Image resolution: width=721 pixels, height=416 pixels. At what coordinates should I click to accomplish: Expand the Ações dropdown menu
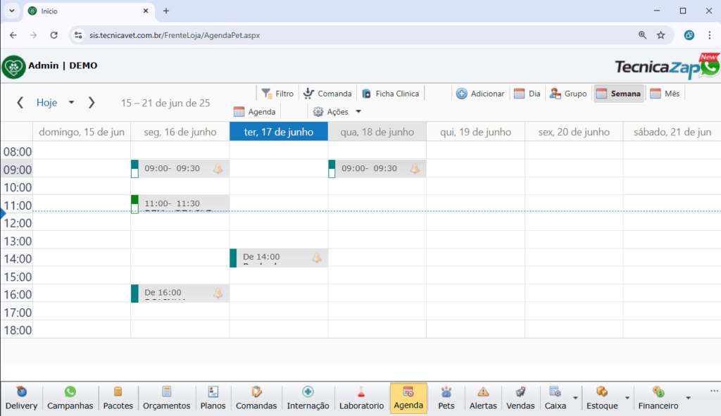click(358, 112)
